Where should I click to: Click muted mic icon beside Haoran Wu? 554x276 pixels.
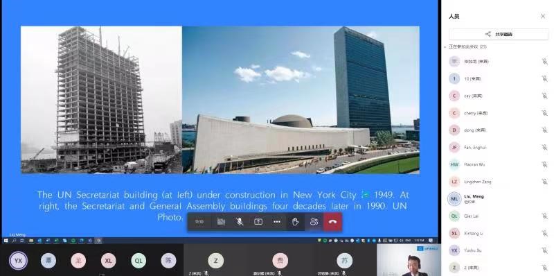click(x=544, y=164)
